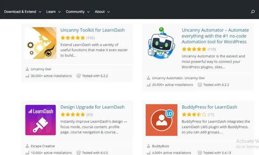Click the 4,000+ active installations text
259x155 pixels.
(x=171, y=153)
